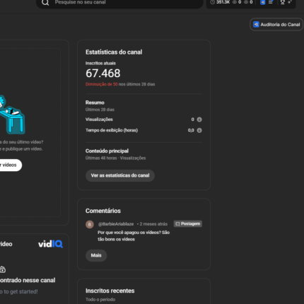Image resolution: width=304 pixels, height=304 pixels.
Task: Open the @BarbieAriablaze username link
Action: tap(116, 224)
